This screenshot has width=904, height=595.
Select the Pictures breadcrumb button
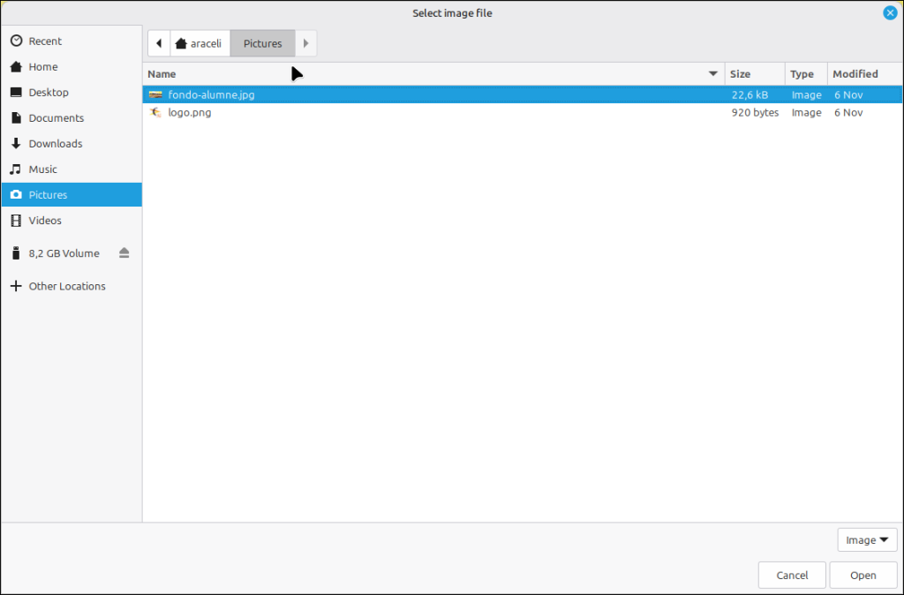point(262,43)
